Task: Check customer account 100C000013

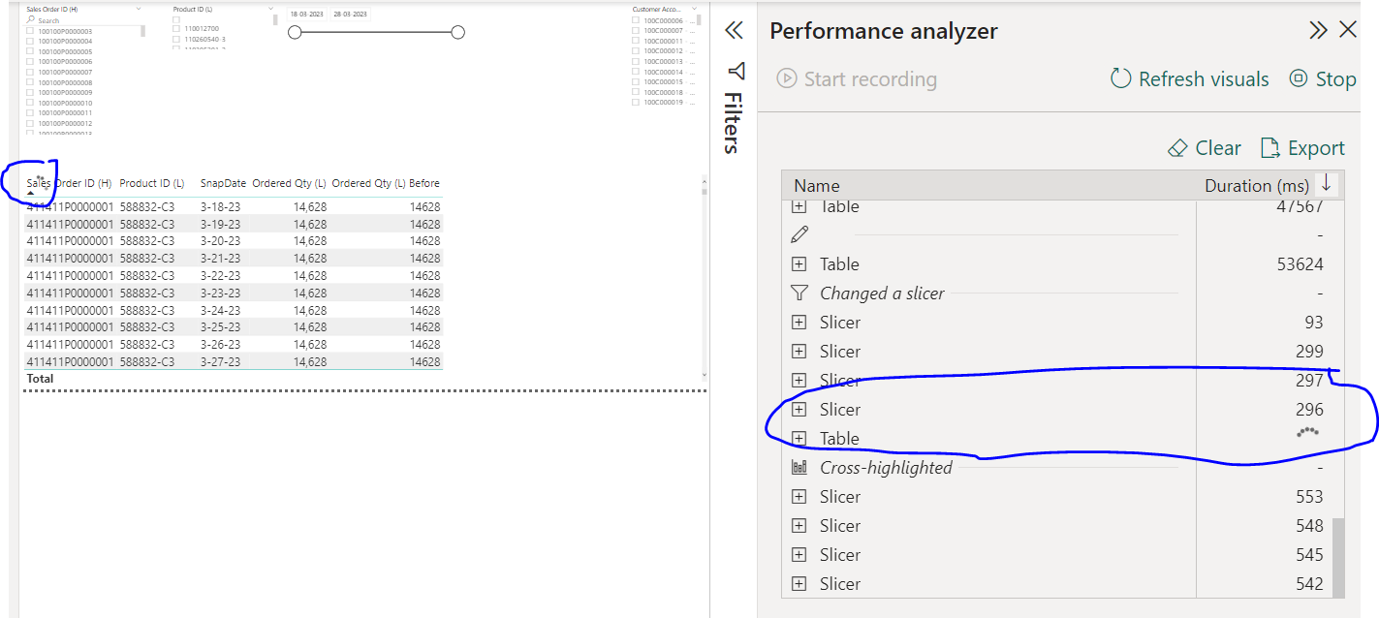Action: [636, 61]
